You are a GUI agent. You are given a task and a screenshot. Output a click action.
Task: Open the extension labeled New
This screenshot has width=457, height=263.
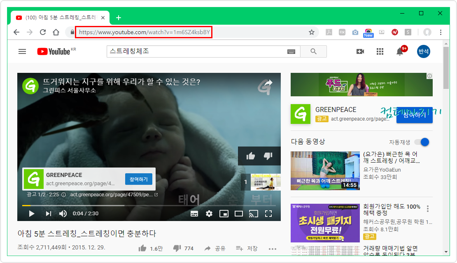point(368,33)
